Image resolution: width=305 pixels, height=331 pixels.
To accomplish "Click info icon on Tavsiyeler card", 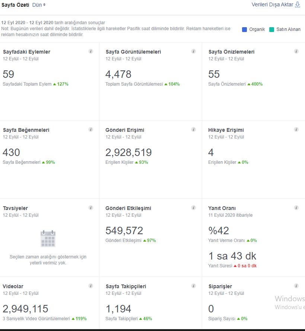I will [x=91, y=208].
